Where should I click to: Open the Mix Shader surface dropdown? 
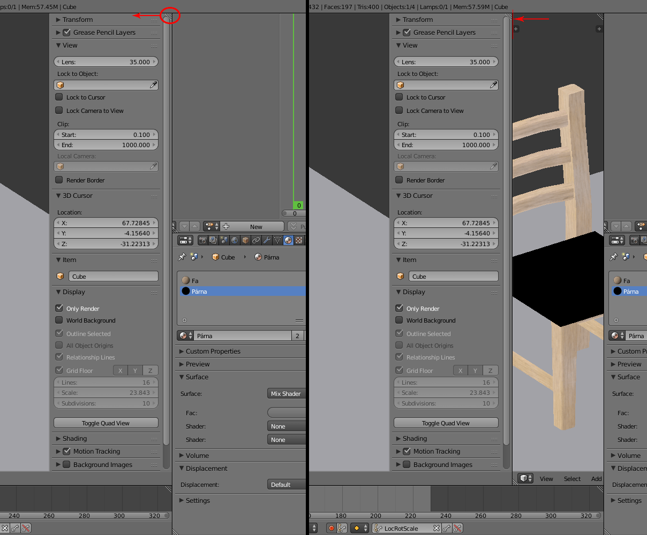287,394
